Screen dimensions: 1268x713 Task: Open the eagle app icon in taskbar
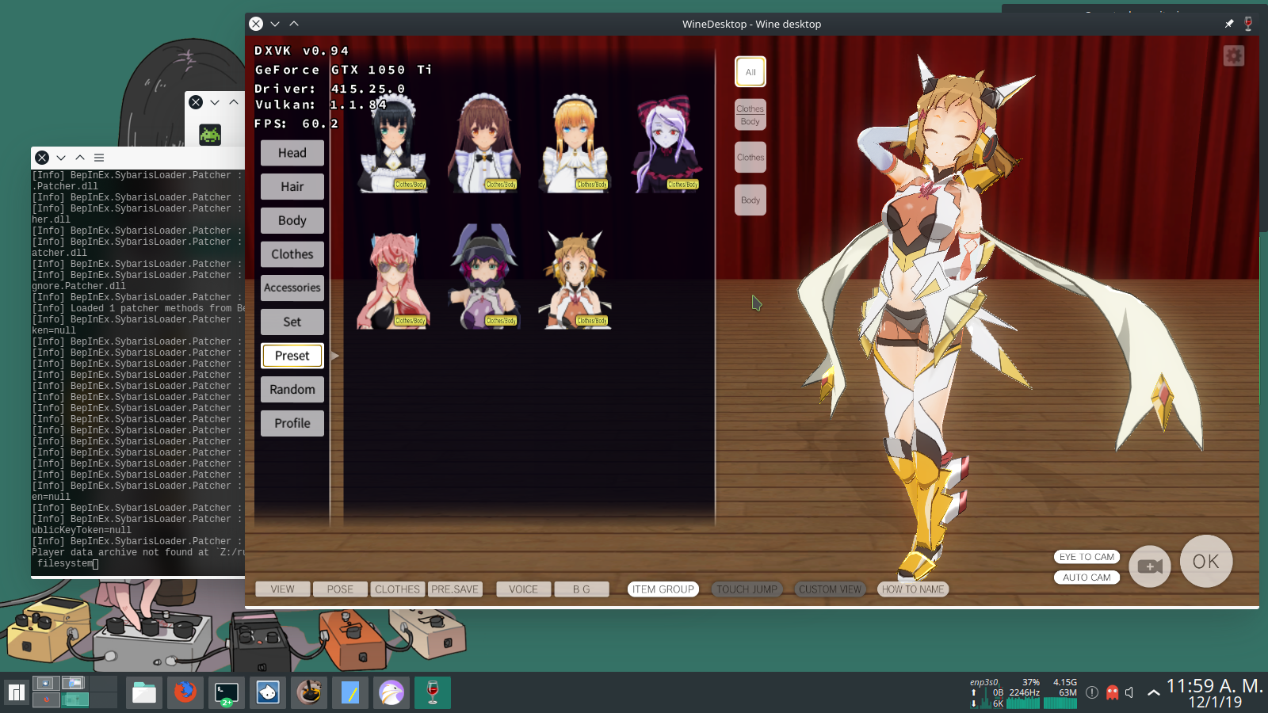(x=391, y=692)
